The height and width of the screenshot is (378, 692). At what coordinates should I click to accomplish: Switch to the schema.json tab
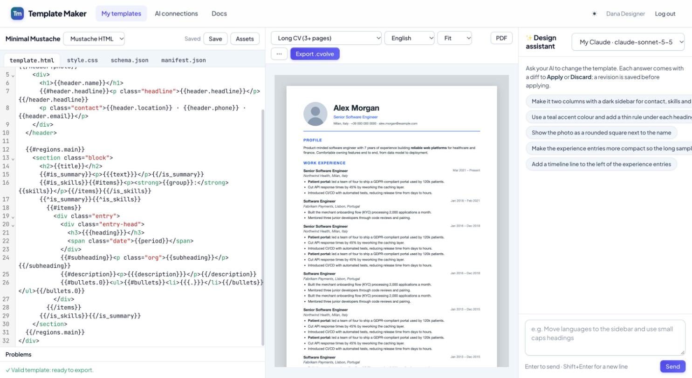[x=130, y=60]
